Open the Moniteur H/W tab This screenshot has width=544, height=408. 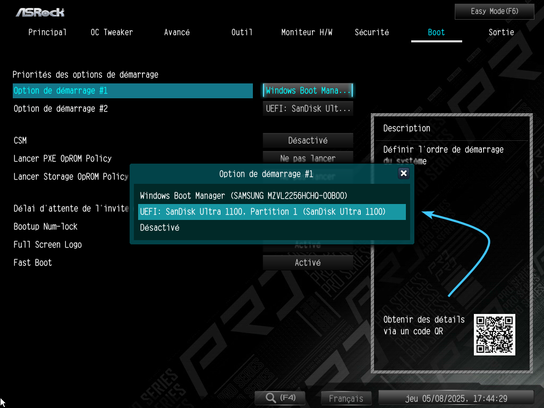pyautogui.click(x=307, y=32)
